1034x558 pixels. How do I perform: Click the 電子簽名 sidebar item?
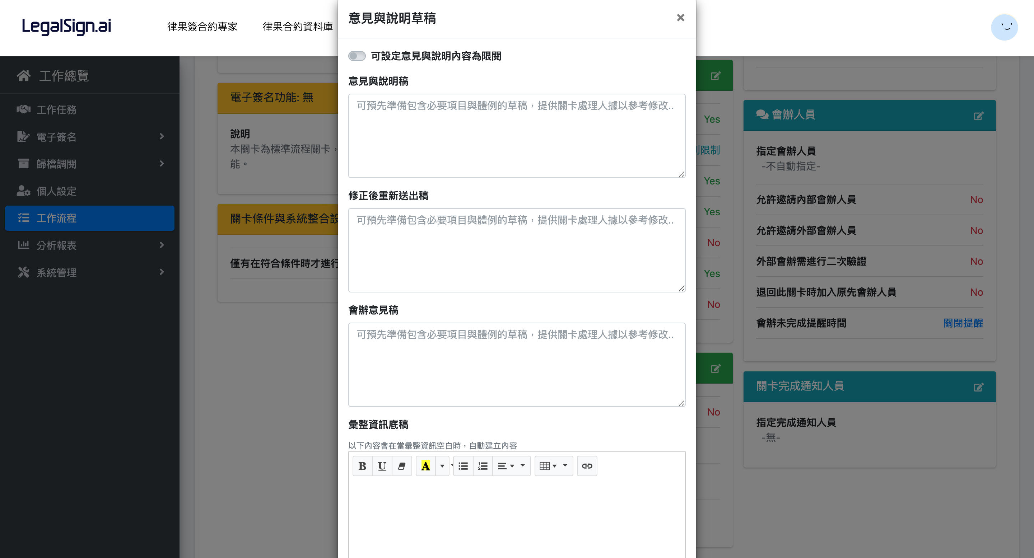click(x=89, y=137)
